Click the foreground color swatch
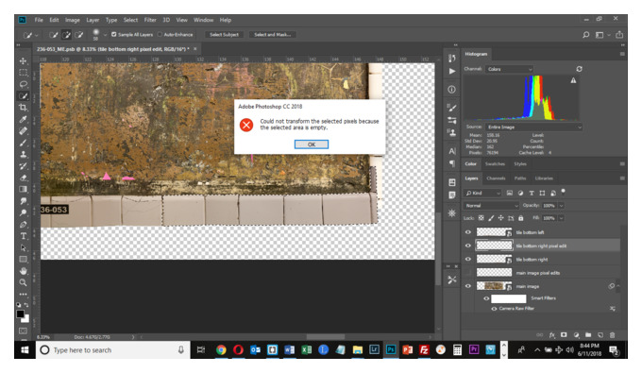The height and width of the screenshot is (373, 642). tap(20, 314)
